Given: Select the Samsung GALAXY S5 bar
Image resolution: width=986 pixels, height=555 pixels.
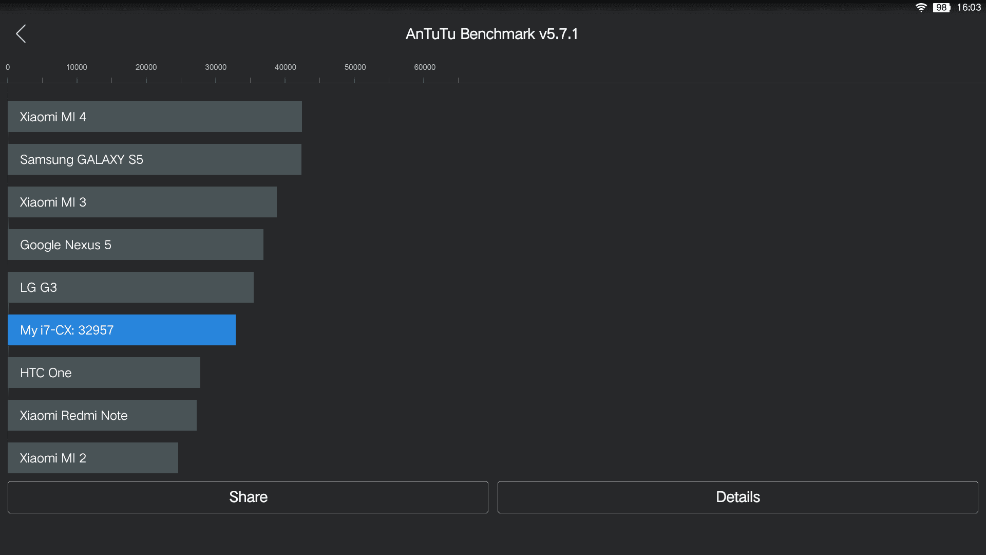Looking at the screenshot, I should coord(155,159).
